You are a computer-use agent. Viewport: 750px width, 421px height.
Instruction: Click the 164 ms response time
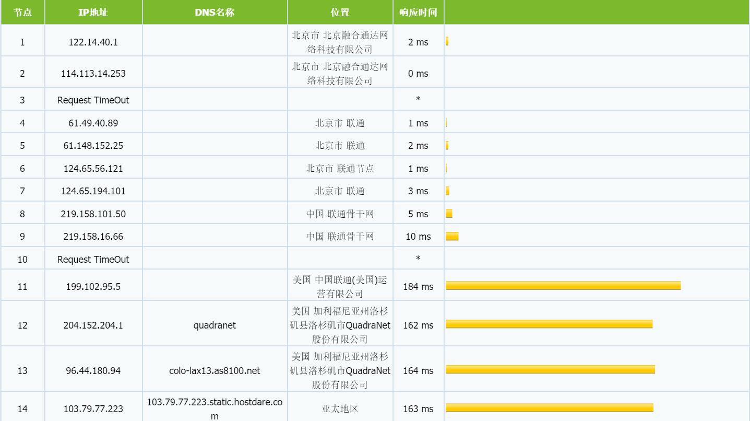(x=418, y=371)
